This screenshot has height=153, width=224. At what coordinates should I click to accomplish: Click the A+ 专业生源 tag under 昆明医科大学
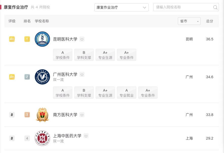tap(105, 55)
